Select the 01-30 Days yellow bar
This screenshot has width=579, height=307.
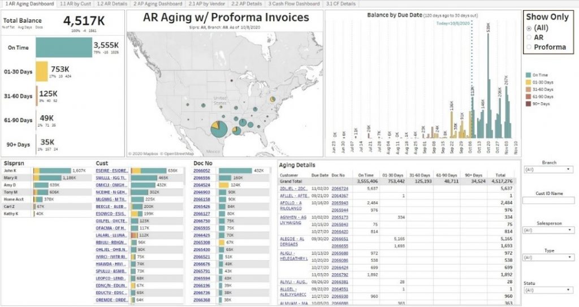coord(42,72)
